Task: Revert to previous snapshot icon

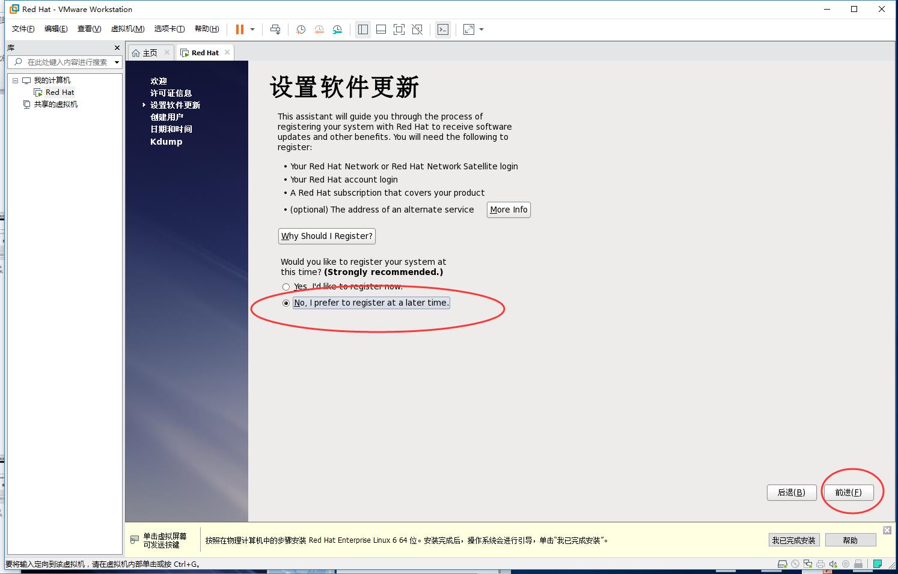Action: [x=319, y=29]
